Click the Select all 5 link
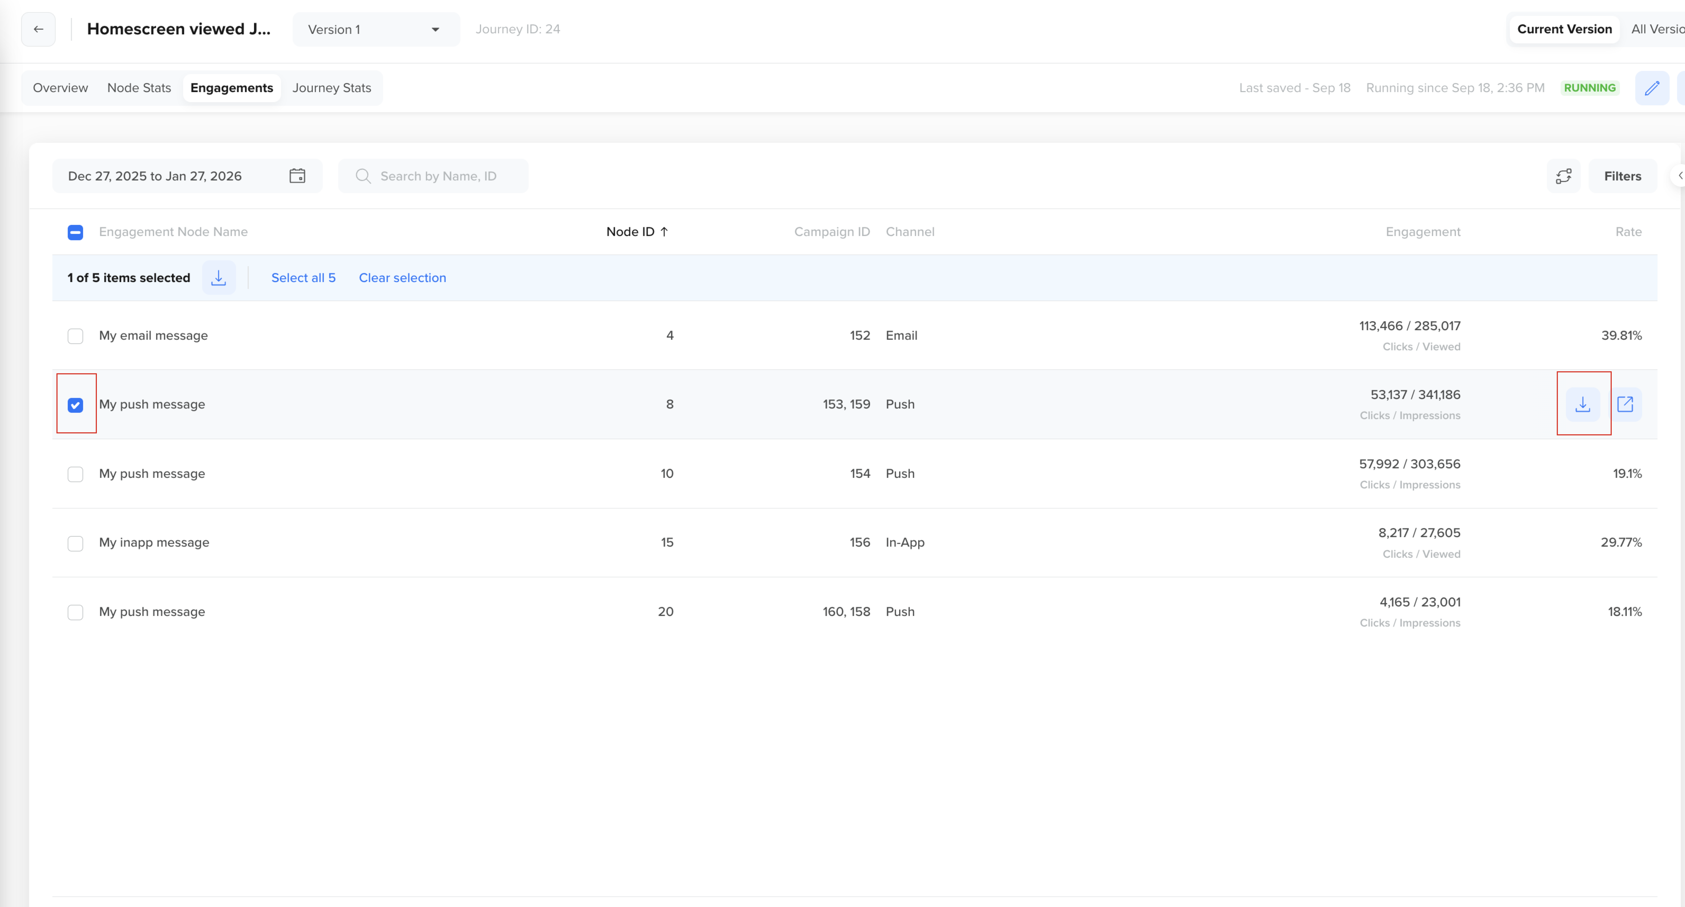The image size is (1685, 907). pyautogui.click(x=303, y=277)
